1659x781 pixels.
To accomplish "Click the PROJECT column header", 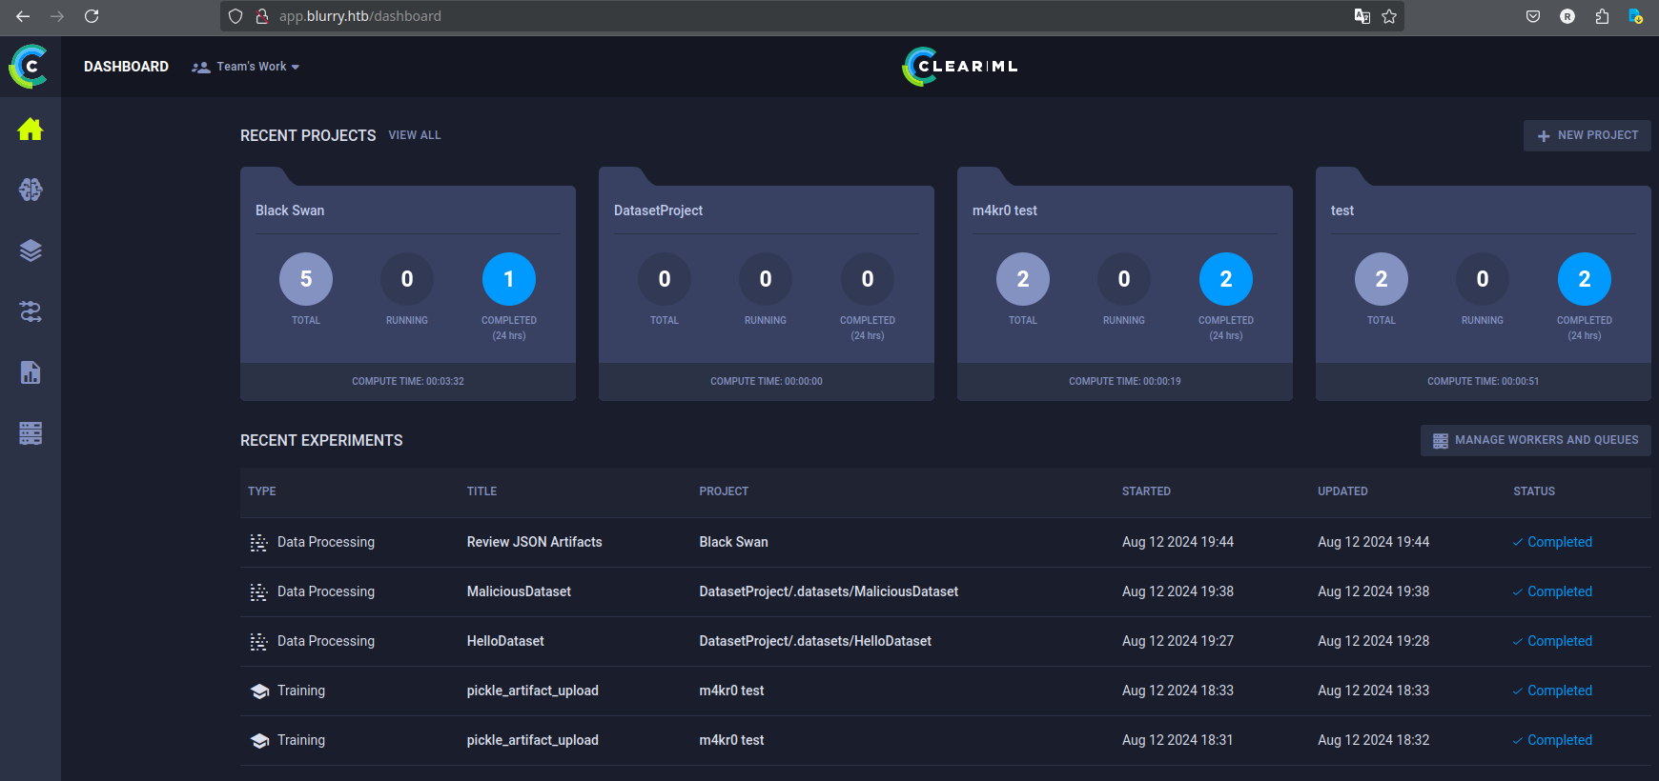I will click(724, 491).
